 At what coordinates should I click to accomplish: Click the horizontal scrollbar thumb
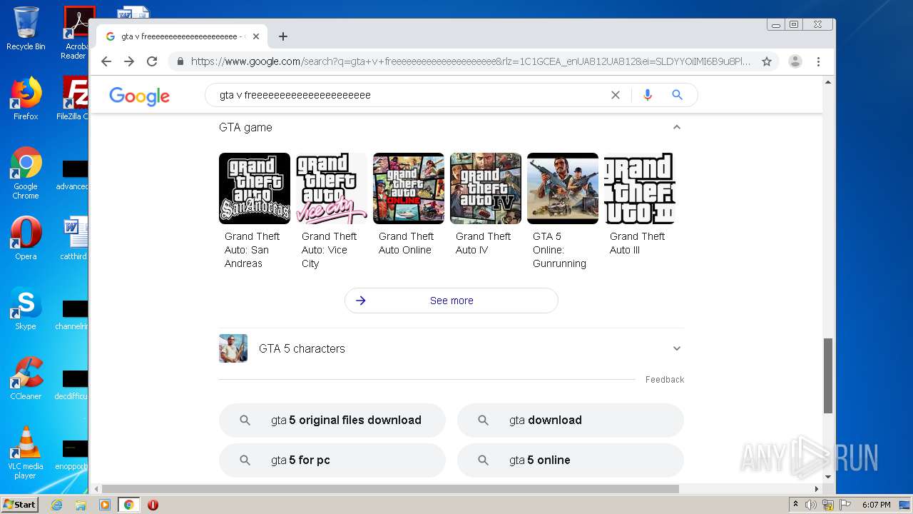coord(391,489)
